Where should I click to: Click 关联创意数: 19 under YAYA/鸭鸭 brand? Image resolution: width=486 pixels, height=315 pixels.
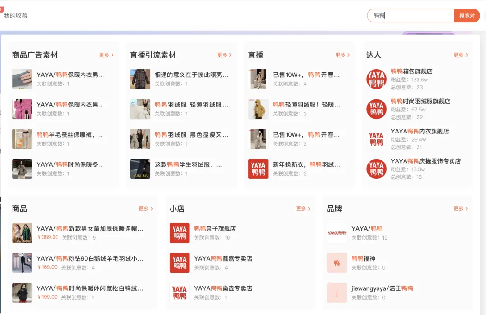coord(369,238)
